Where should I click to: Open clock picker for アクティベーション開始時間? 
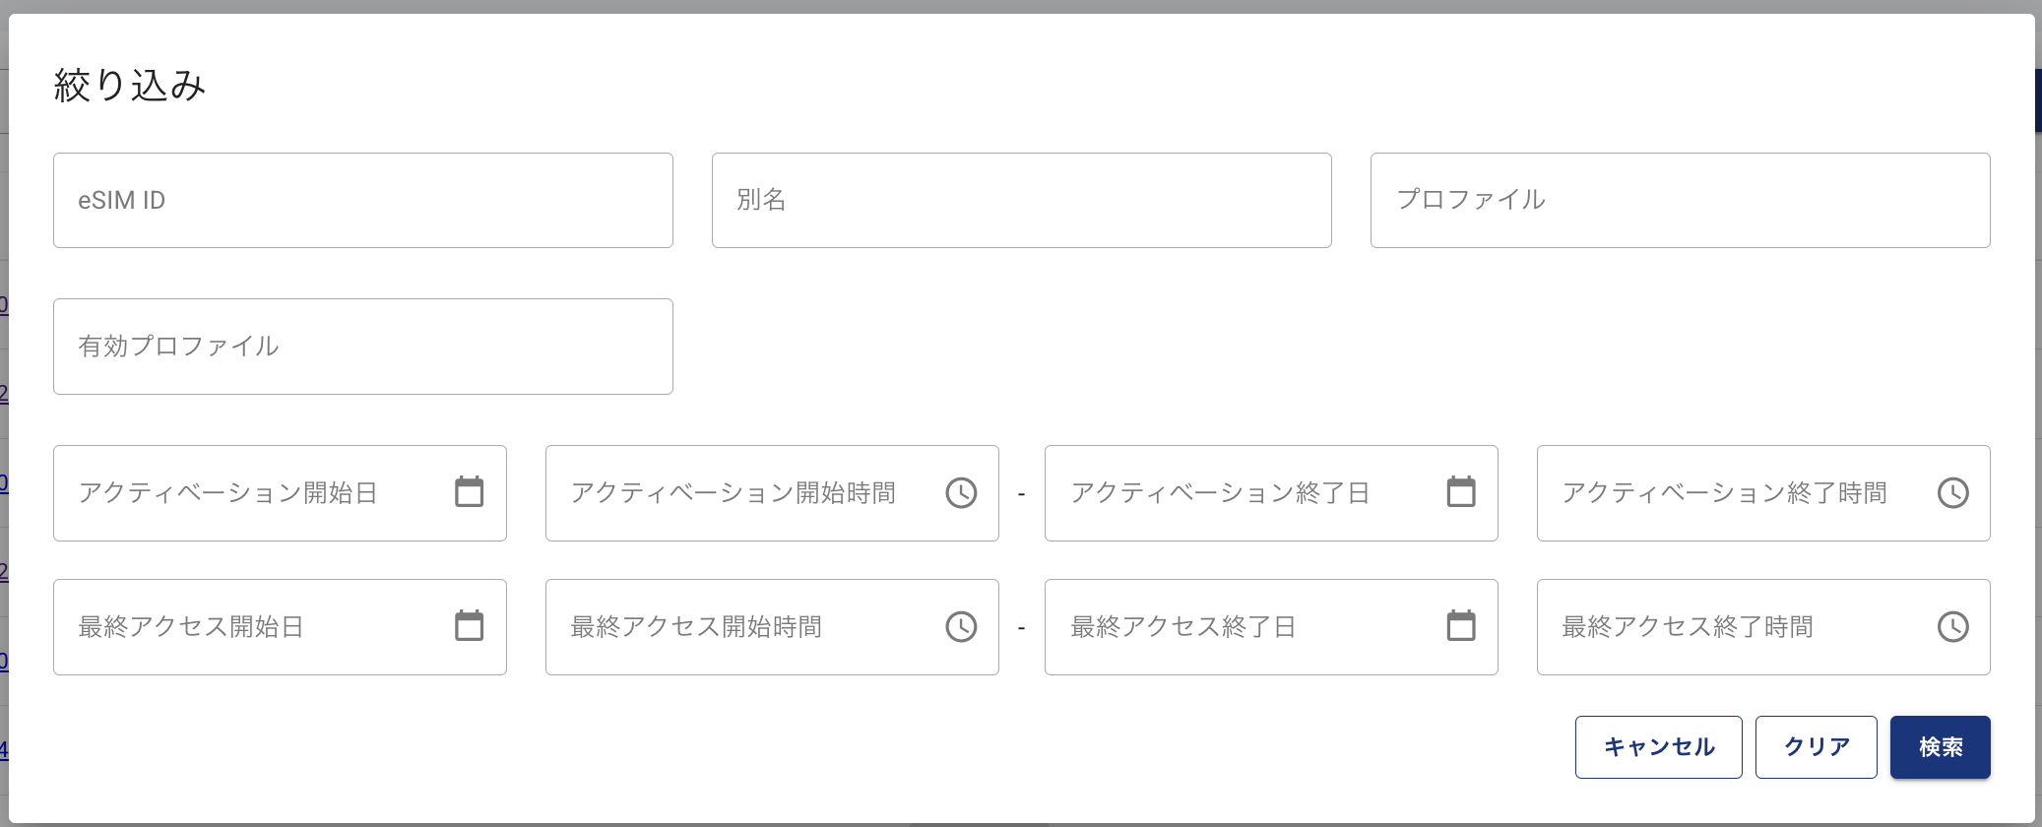(x=961, y=492)
